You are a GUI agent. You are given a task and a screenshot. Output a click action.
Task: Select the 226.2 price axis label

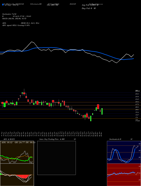tap(137, 102)
